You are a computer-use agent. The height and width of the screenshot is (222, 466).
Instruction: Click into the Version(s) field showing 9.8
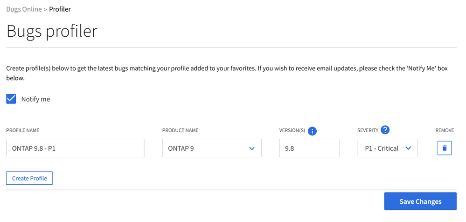click(309, 148)
